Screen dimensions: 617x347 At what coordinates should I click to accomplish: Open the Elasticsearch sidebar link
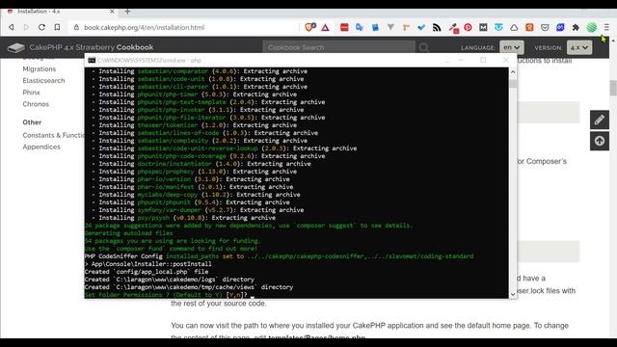point(43,81)
